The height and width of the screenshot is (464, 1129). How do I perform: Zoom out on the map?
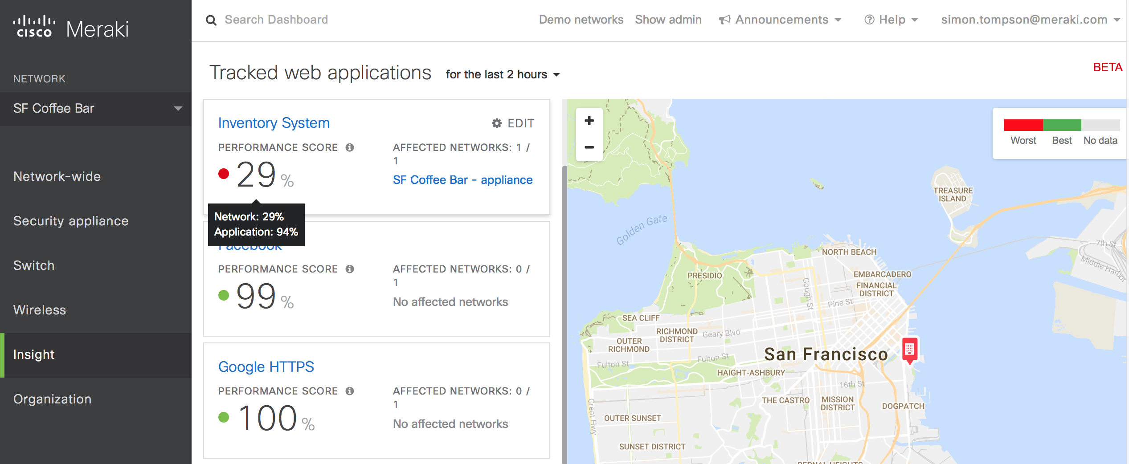click(589, 147)
